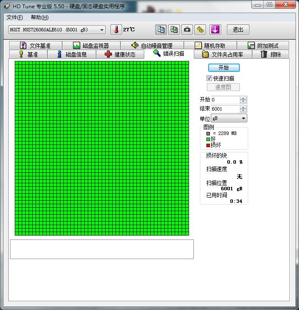Open the 磁盘信息 tab
Screen dimensions: 299x310
72,54
